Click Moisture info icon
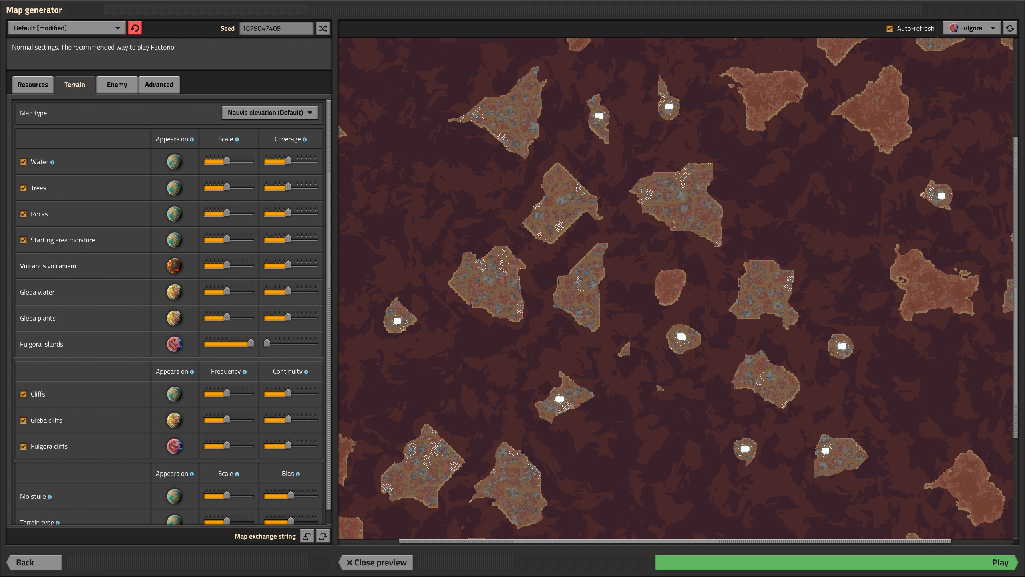 50,497
